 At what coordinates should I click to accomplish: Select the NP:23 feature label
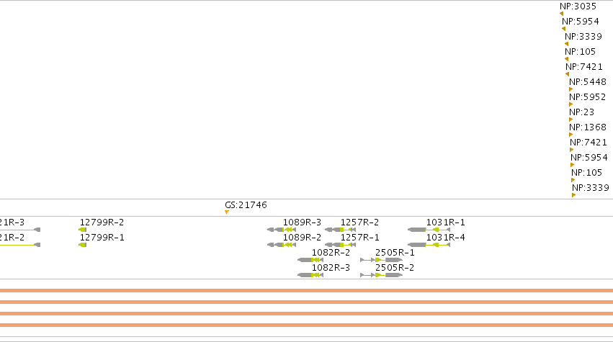click(x=581, y=112)
